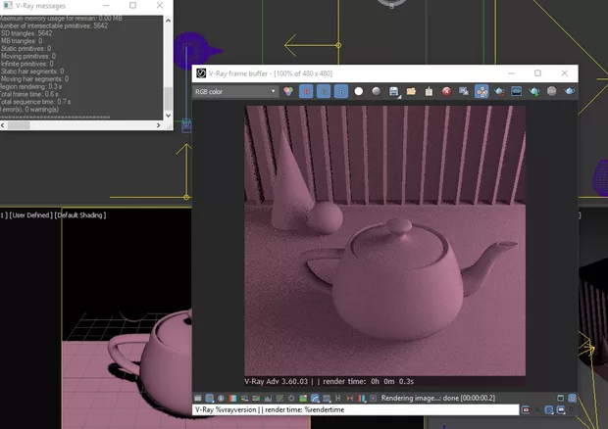This screenshot has height=429, width=608.
Task: Start render with last teapot icon
Action: 570,91
